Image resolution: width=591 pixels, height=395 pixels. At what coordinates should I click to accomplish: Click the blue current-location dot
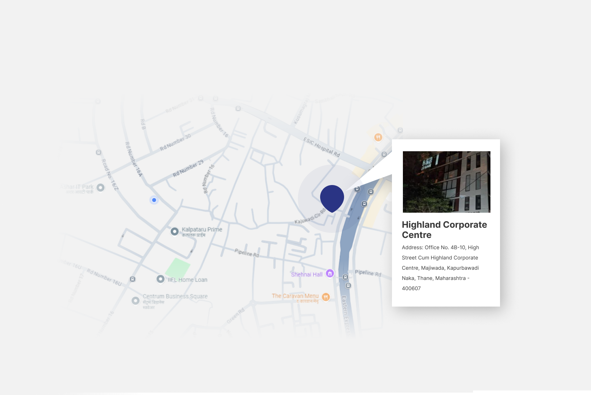[x=154, y=200]
